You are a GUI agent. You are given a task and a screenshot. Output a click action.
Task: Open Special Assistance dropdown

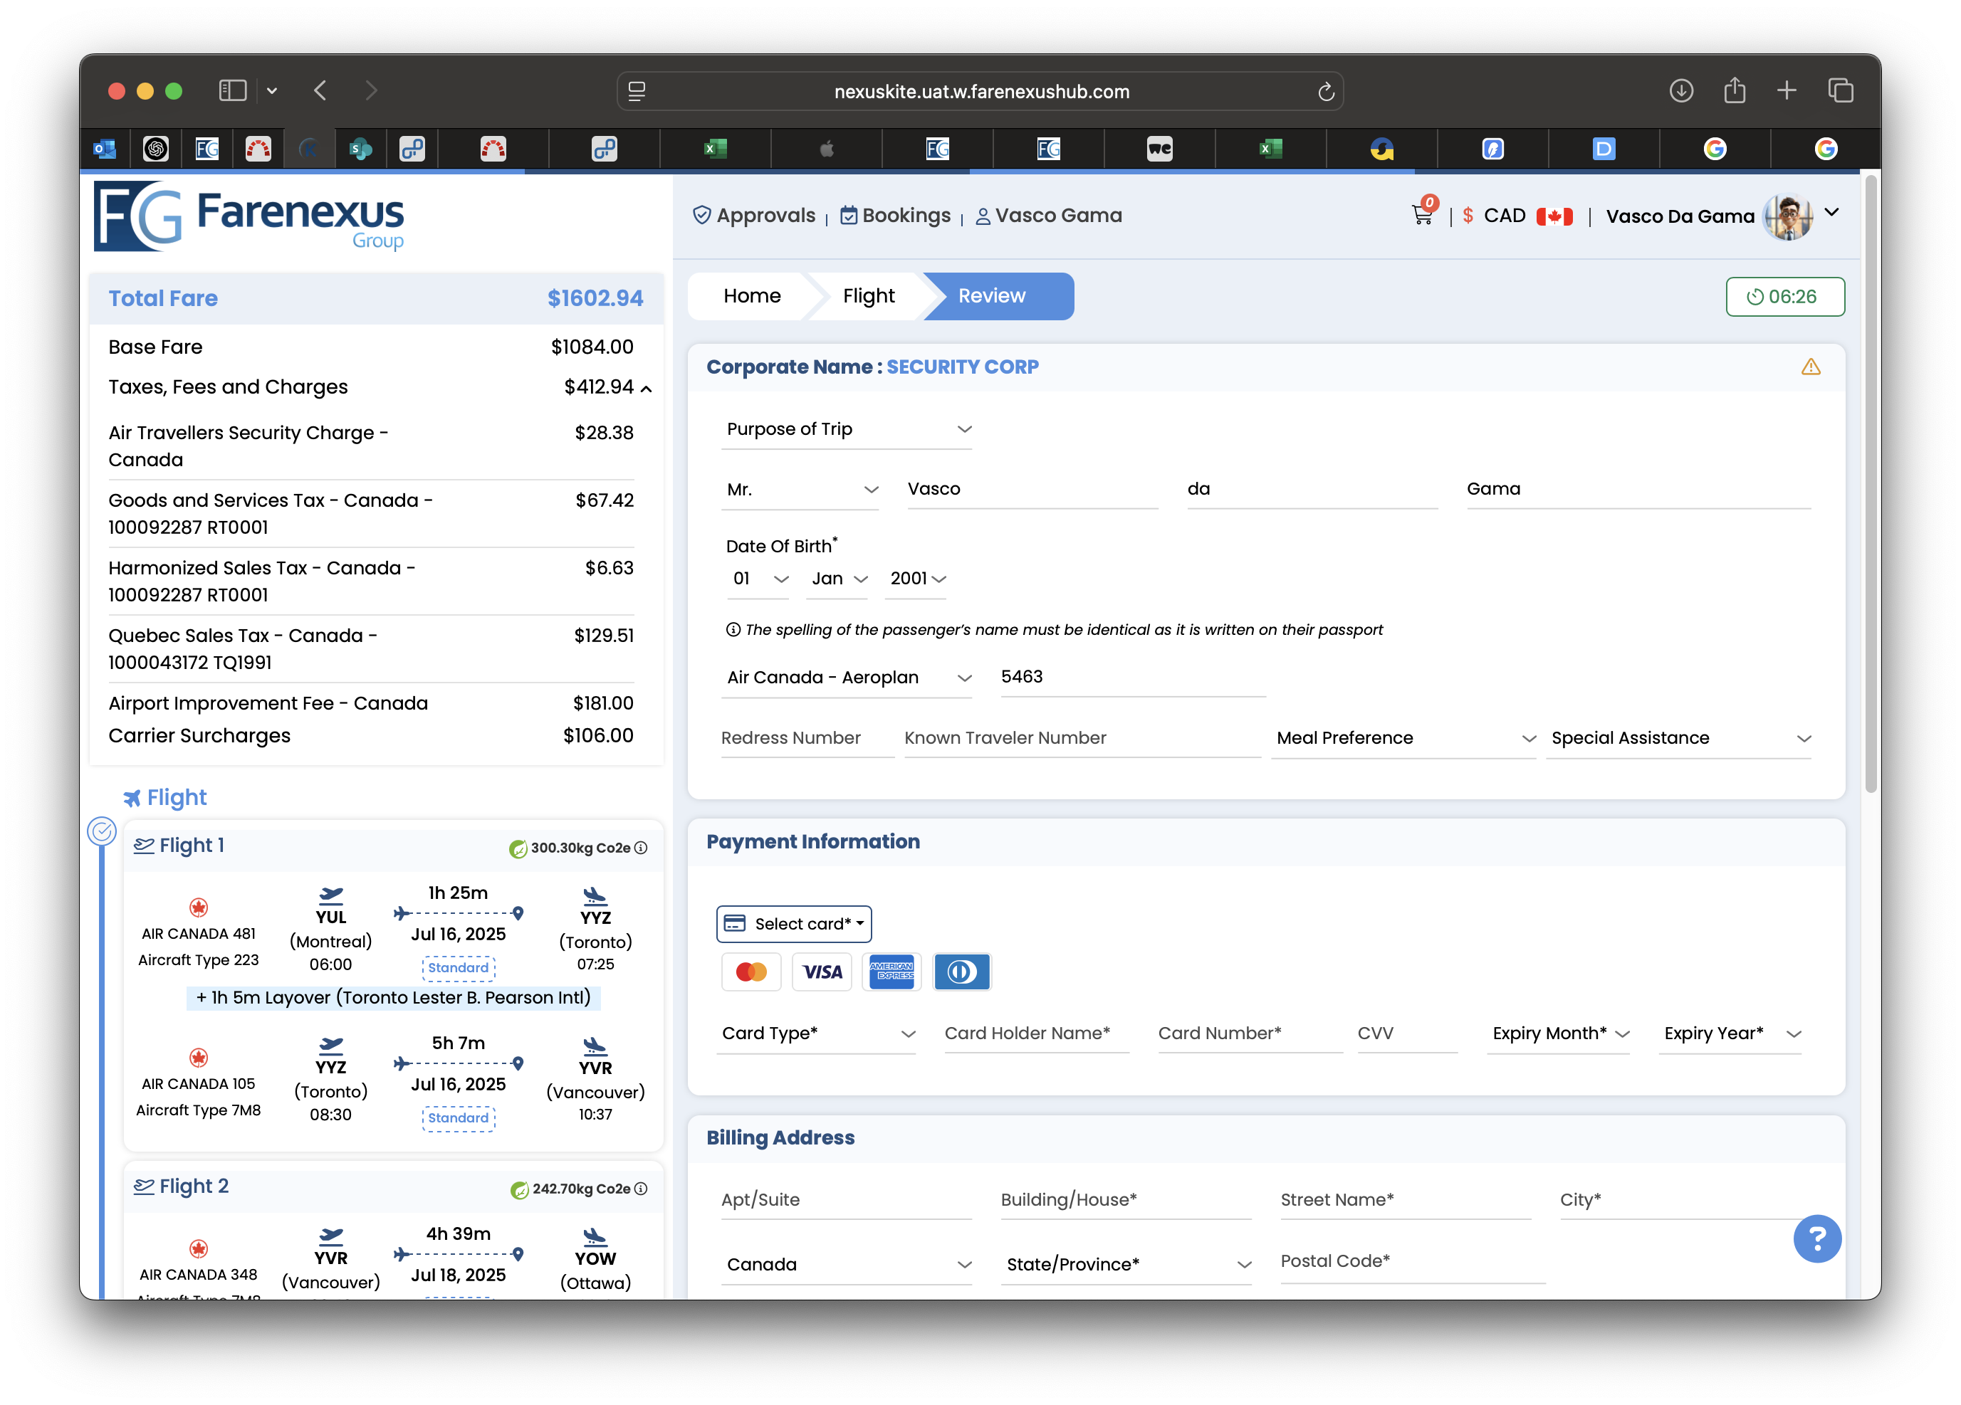click(x=1679, y=739)
